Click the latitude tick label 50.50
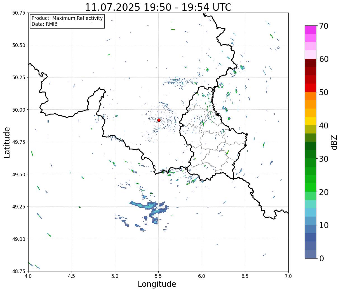This screenshot has height=291, width=341. pos(19,45)
